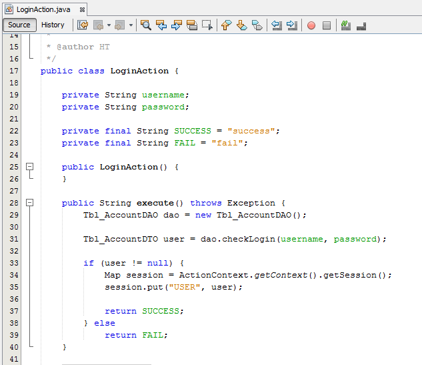Screen dimensions: 422x365
Task: Switch to History view
Action: (53, 25)
